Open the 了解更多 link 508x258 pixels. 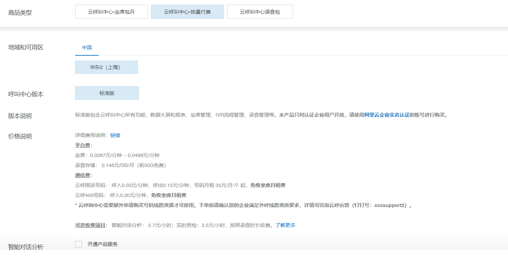[x=285, y=225]
